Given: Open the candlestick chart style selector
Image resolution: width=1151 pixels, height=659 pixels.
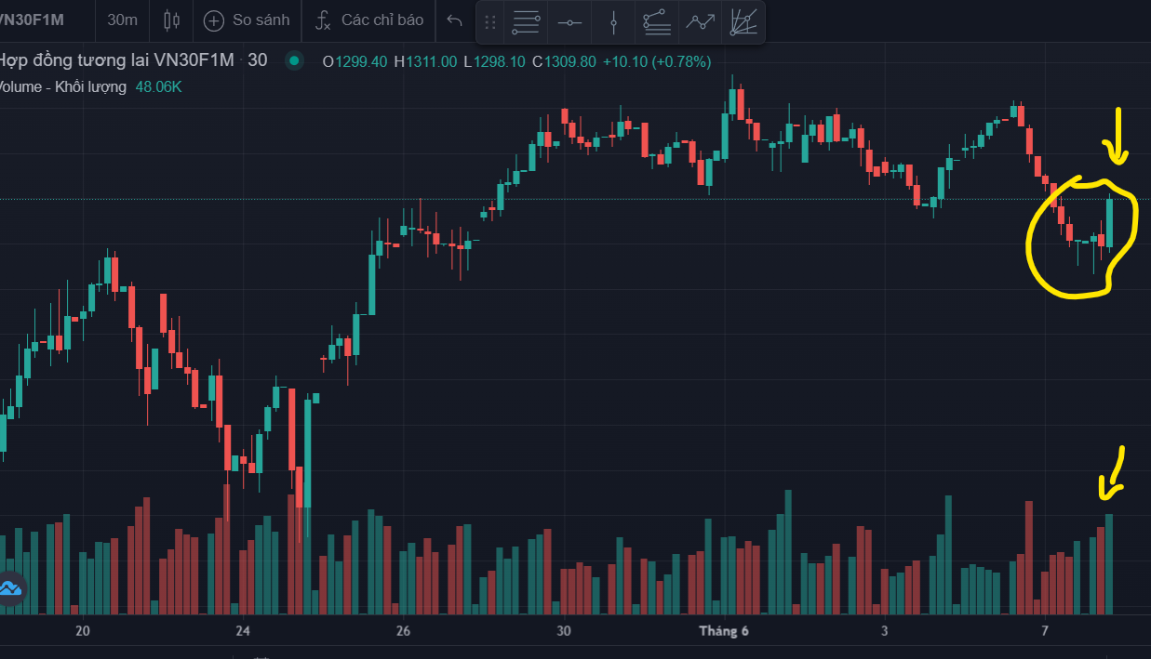Looking at the screenshot, I should pos(171,20).
